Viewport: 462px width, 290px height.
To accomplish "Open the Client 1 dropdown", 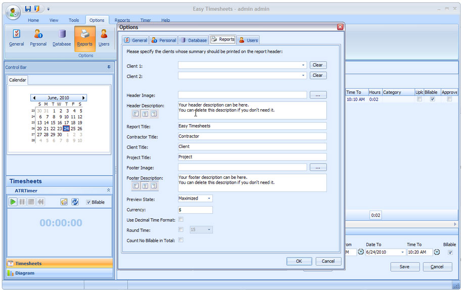I will (303, 65).
